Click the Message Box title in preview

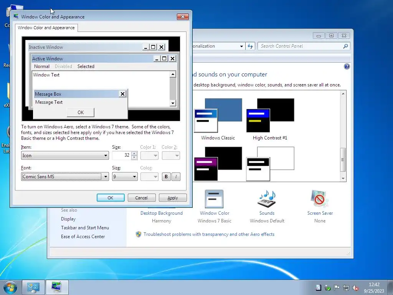pos(48,94)
